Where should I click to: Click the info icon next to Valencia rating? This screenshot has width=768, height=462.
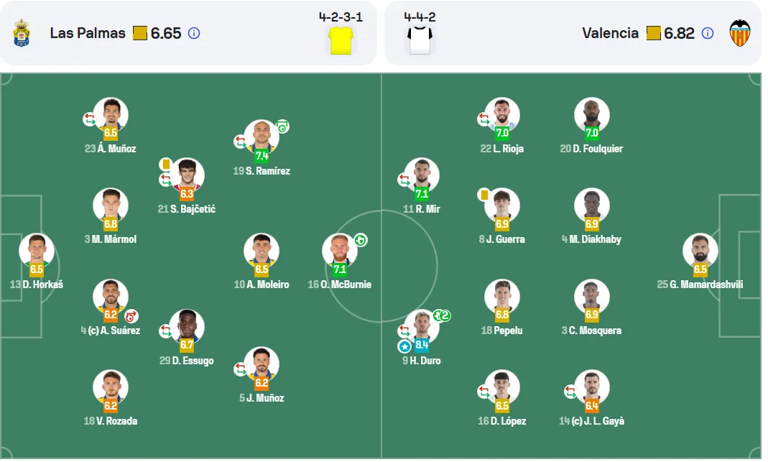pos(708,33)
